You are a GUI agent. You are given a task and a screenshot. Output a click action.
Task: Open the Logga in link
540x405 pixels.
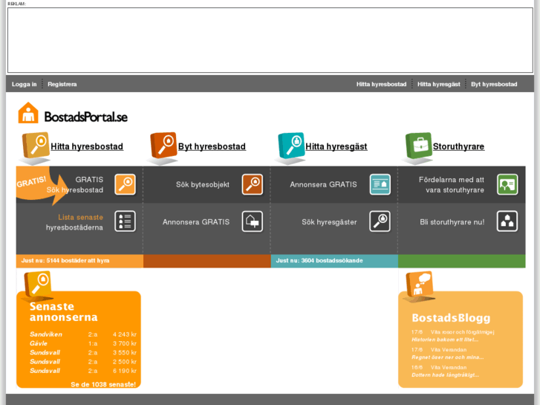[24, 84]
